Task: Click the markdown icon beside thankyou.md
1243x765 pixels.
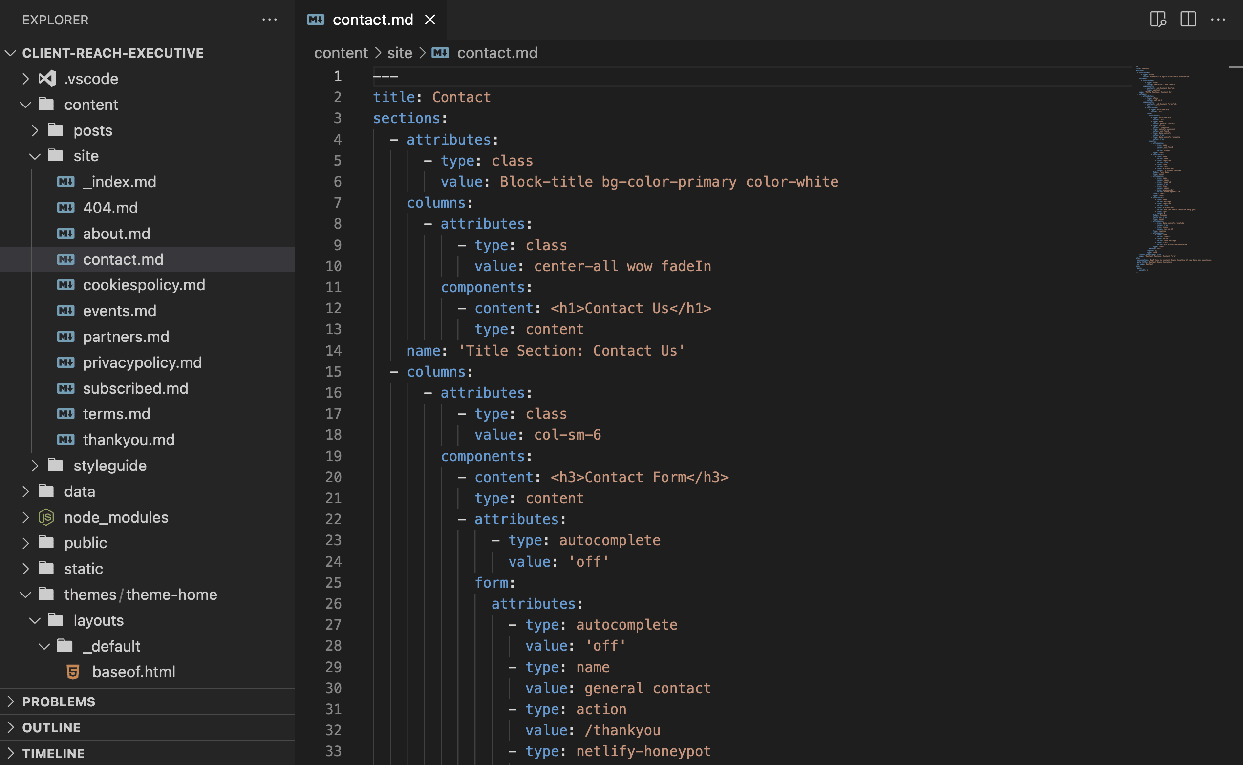Action: point(66,440)
